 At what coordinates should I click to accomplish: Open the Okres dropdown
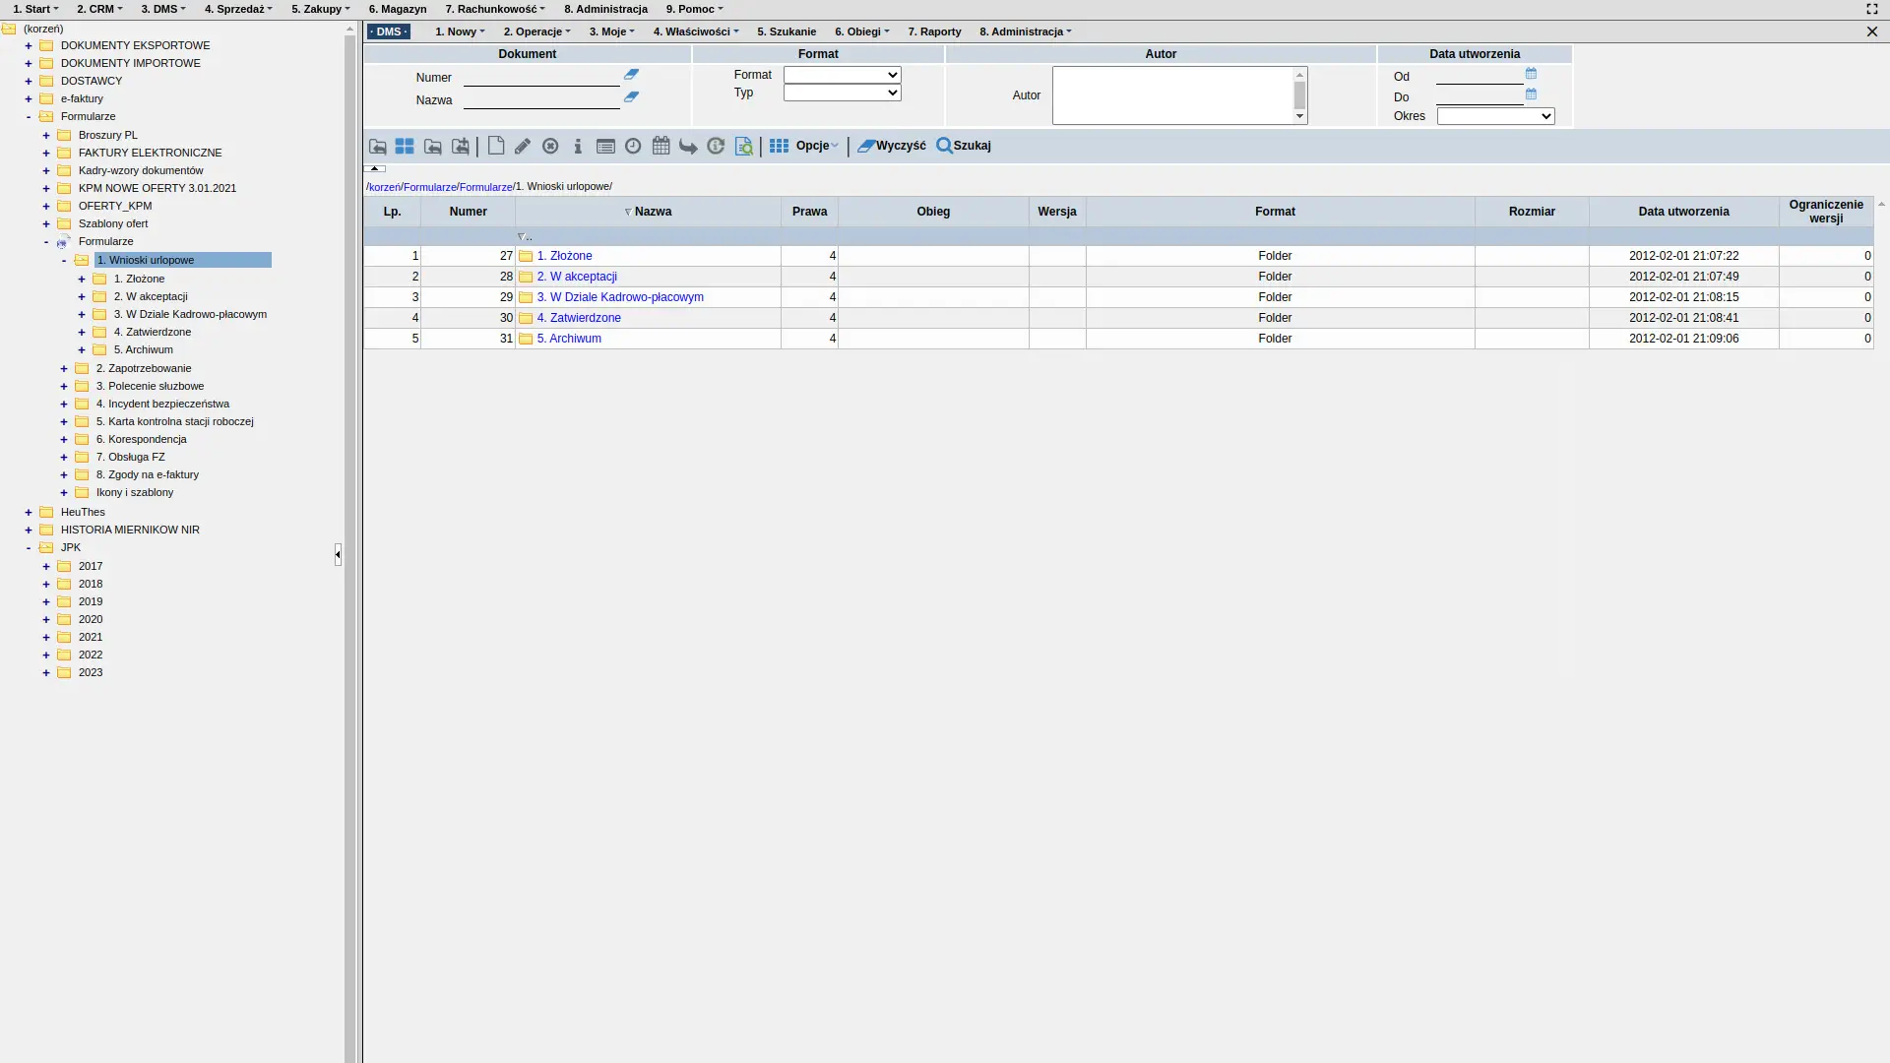click(x=1494, y=116)
